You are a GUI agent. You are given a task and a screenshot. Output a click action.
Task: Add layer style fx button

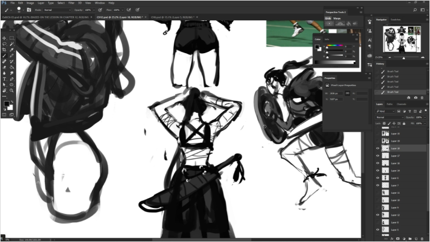392,239
